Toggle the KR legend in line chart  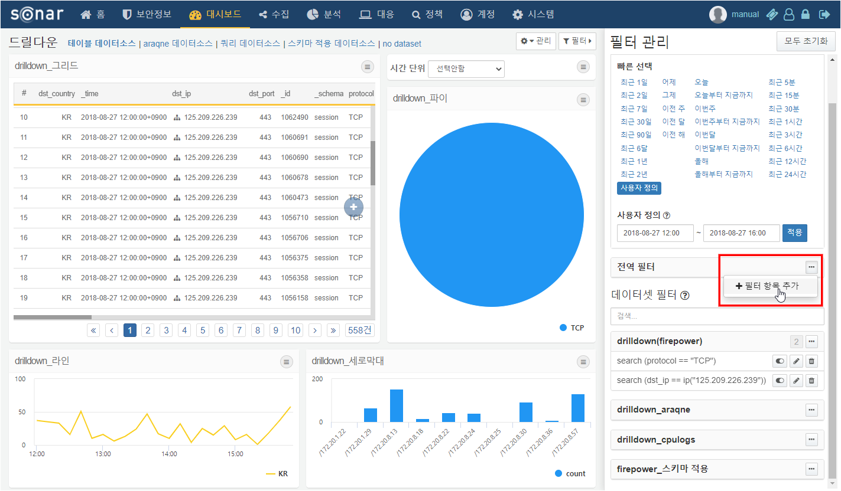[x=277, y=473]
